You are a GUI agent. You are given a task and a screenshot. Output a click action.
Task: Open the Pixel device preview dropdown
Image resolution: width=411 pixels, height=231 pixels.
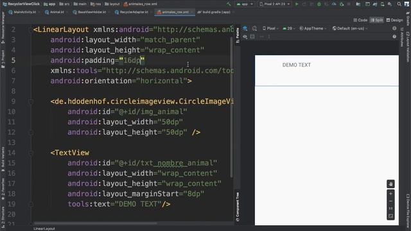[x=270, y=28]
